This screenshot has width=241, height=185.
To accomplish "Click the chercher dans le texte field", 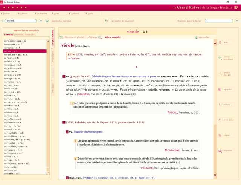I will [219, 21].
